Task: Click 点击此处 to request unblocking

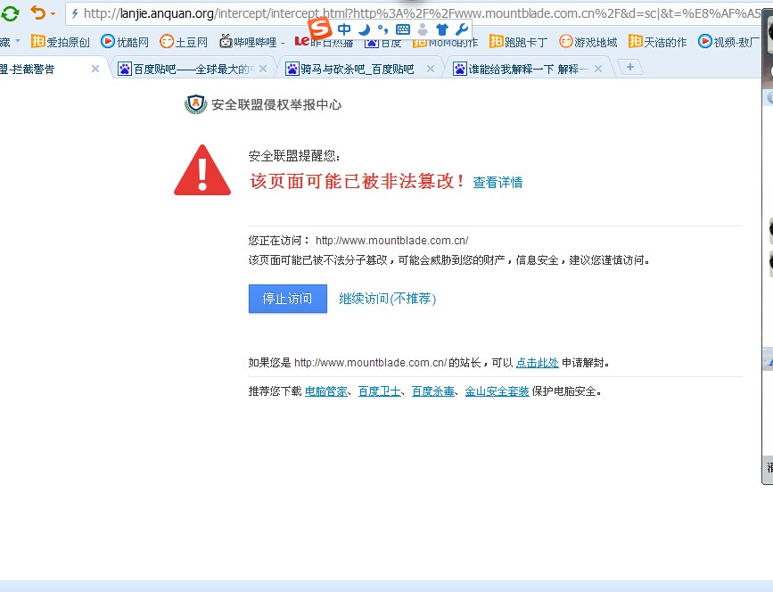Action: (x=538, y=363)
